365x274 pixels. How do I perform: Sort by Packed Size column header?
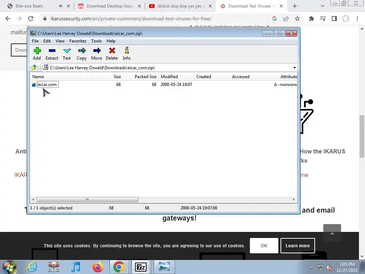[140, 77]
